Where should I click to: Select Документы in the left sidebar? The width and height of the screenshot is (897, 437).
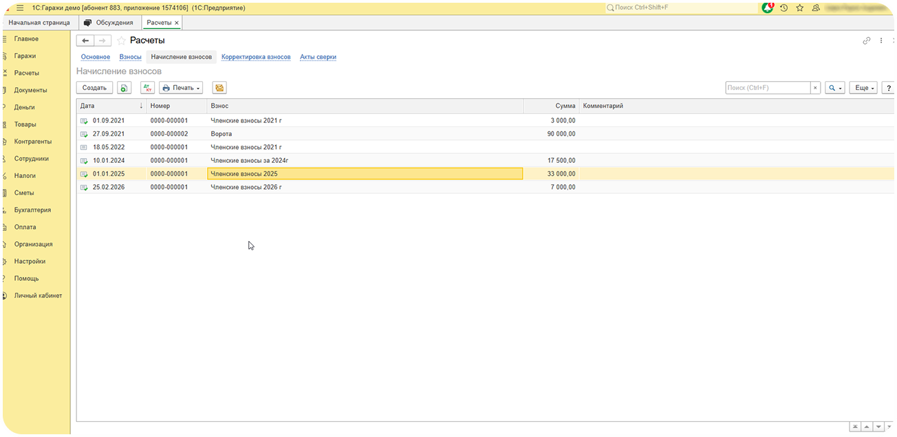[x=30, y=90]
